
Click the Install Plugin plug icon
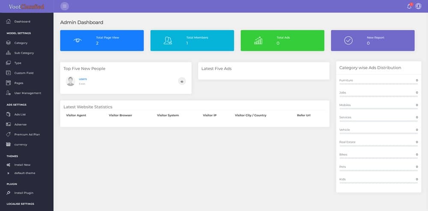tap(9, 193)
